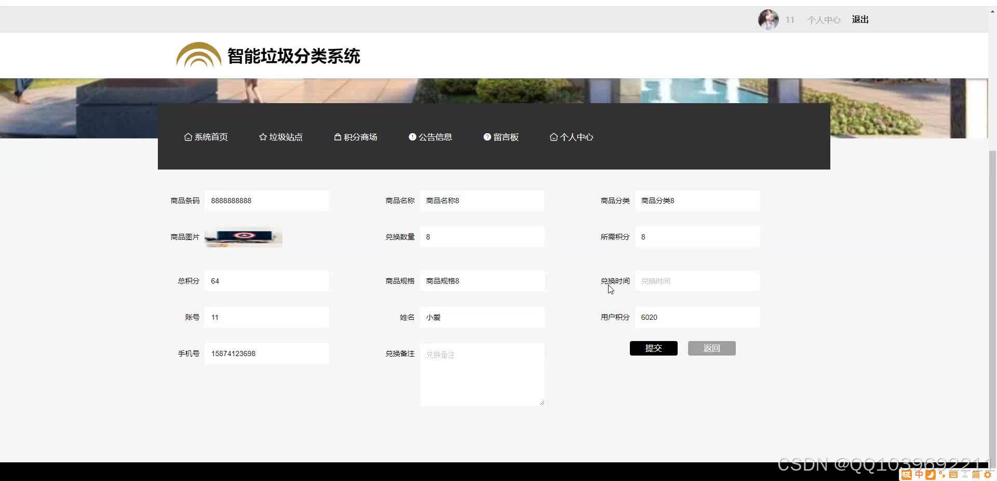This screenshot has height=481, width=997.
Task: Toggle Chinese/English input with the 中 icon
Action: [919, 474]
